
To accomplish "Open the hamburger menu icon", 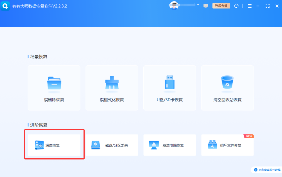I will tap(250, 6).
